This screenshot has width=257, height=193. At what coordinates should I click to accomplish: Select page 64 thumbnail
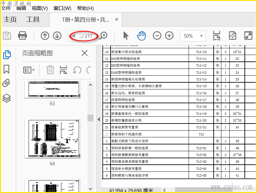coord(52,139)
